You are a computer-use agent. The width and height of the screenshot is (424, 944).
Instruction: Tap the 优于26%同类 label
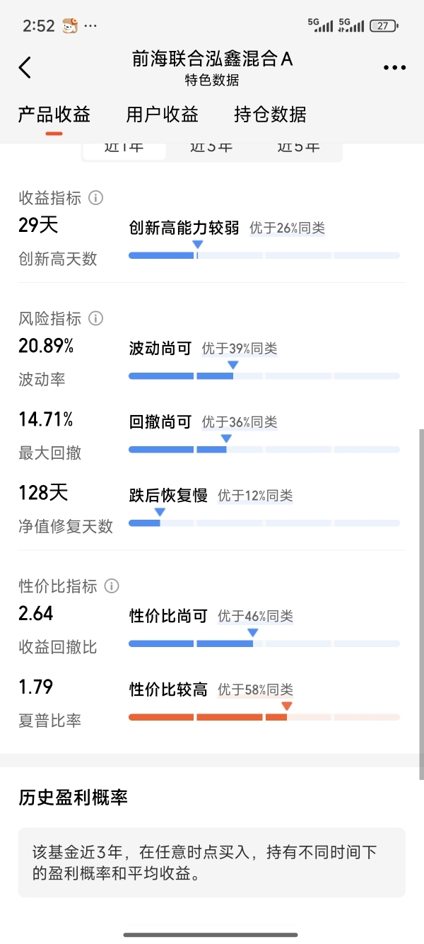tap(287, 228)
